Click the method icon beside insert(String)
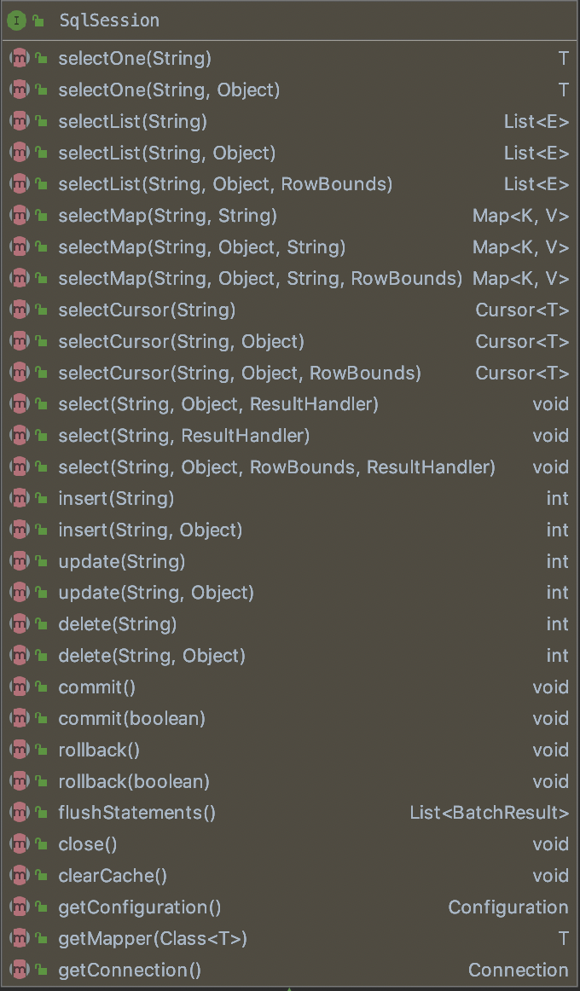 pos(19,498)
